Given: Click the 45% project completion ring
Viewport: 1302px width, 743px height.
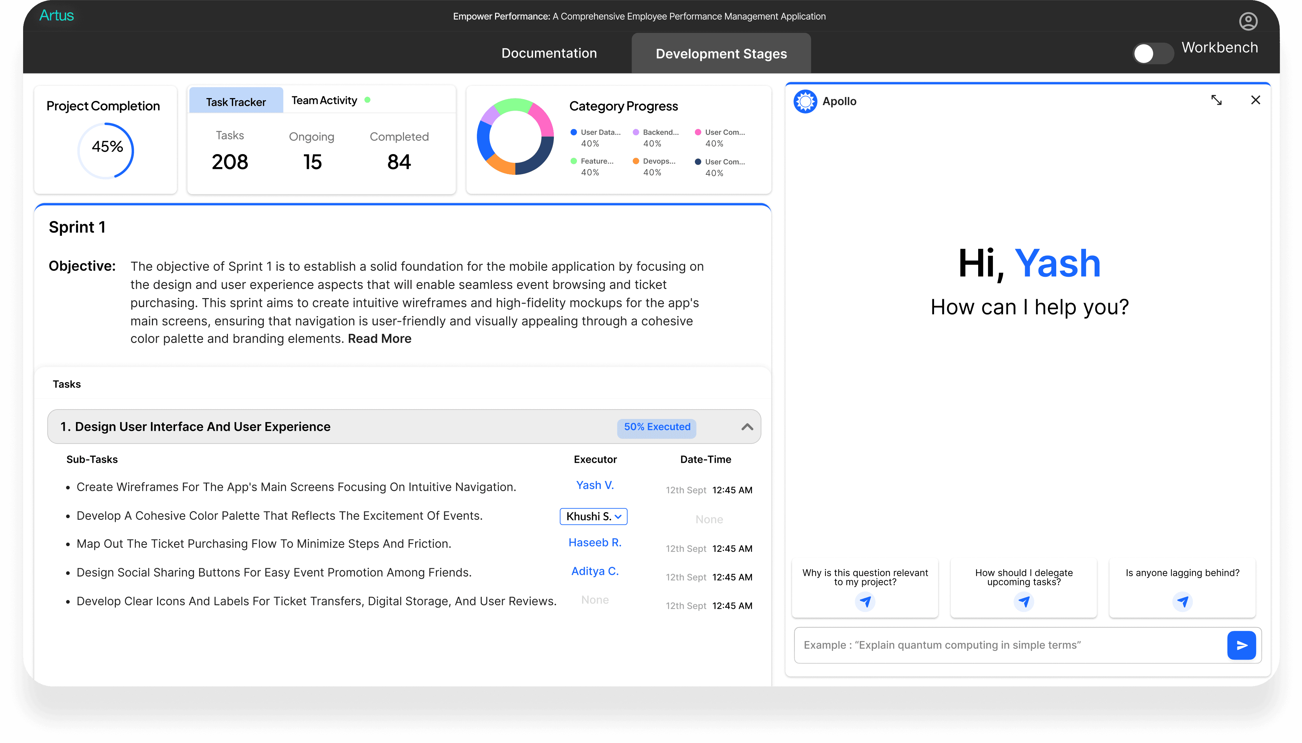Looking at the screenshot, I should 106,151.
